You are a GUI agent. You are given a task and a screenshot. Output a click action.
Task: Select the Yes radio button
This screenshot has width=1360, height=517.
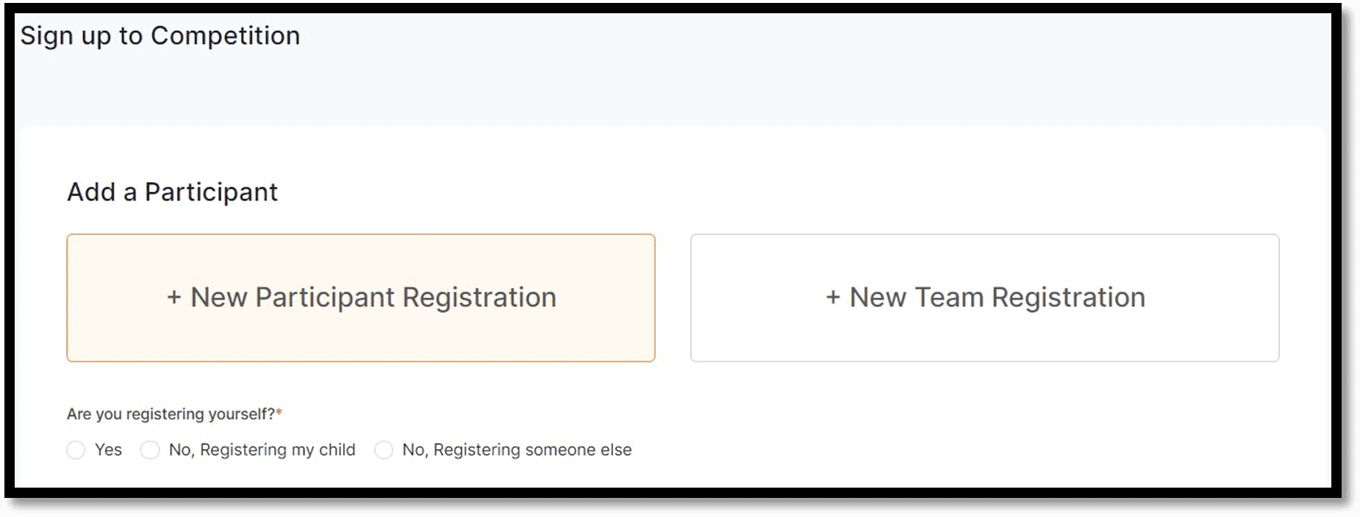76,450
